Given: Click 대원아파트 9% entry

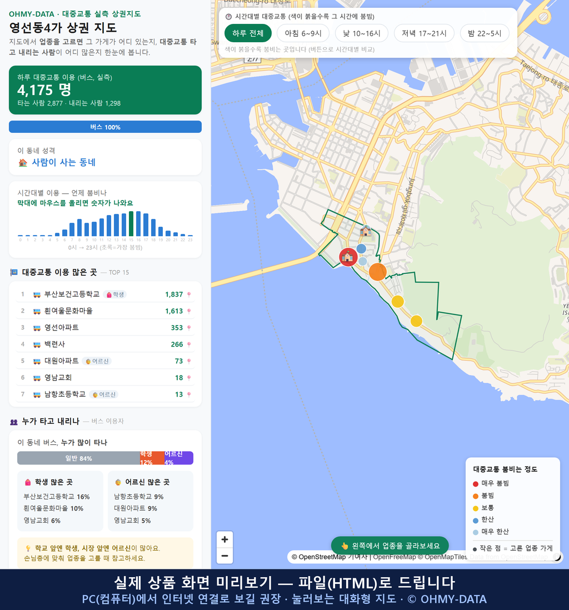Looking at the screenshot, I should 136,508.
